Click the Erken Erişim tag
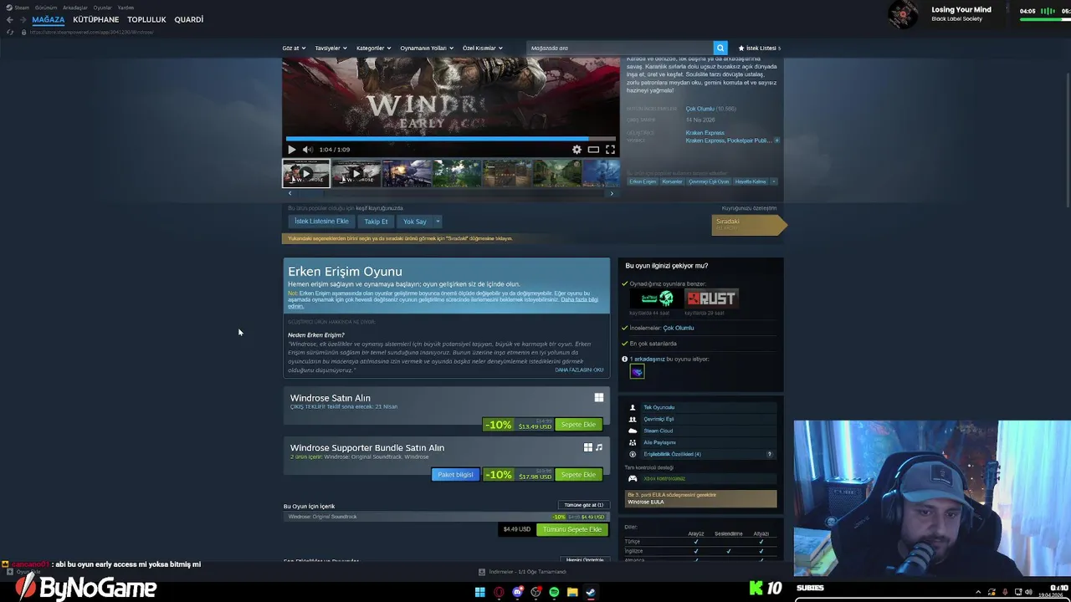 tap(643, 181)
